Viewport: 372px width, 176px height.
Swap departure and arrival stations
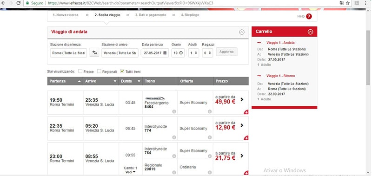(94, 52)
